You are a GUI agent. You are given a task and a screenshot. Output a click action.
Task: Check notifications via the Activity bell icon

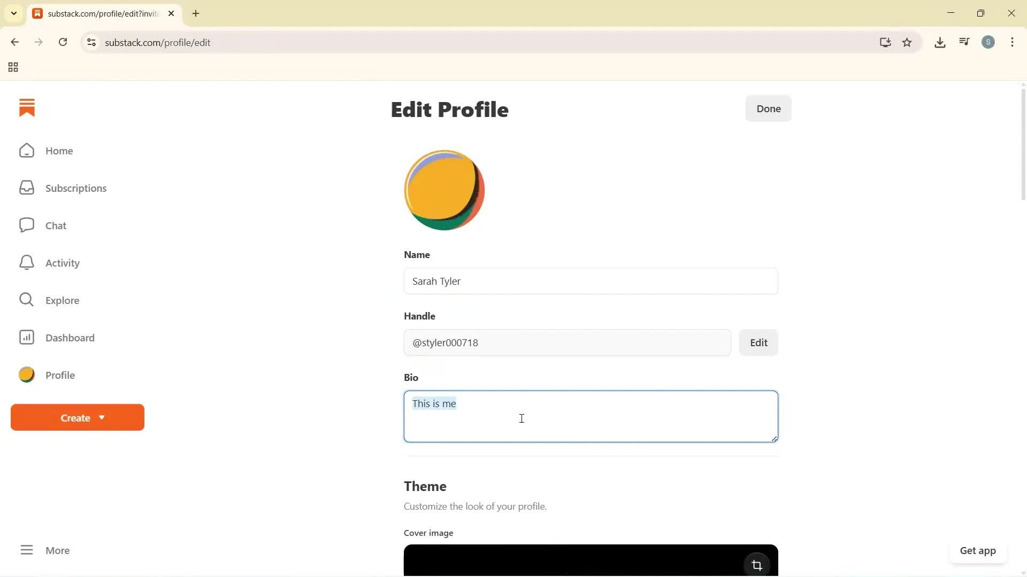27,262
